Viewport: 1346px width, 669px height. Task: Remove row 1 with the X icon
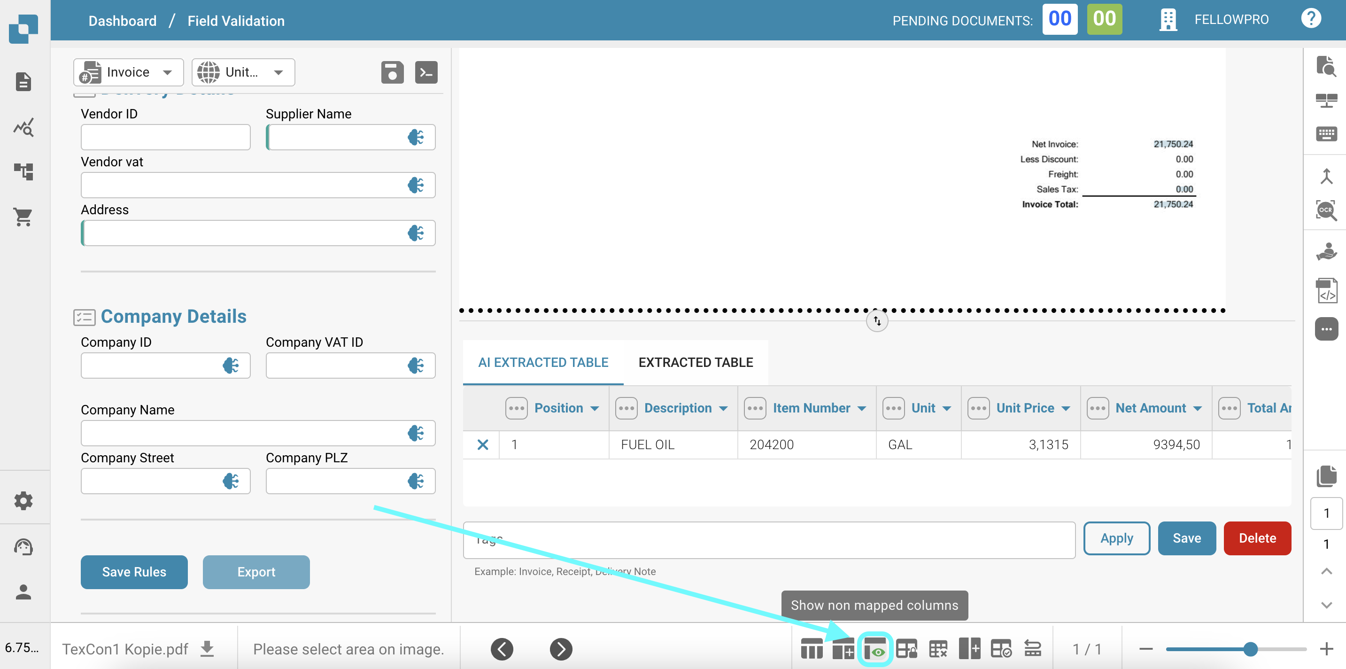click(x=482, y=445)
